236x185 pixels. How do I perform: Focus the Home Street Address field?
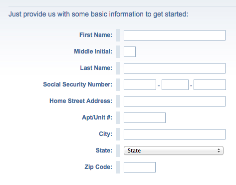click(x=175, y=101)
